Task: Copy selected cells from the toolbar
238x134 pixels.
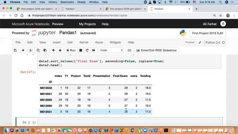Action: pos(38,50)
